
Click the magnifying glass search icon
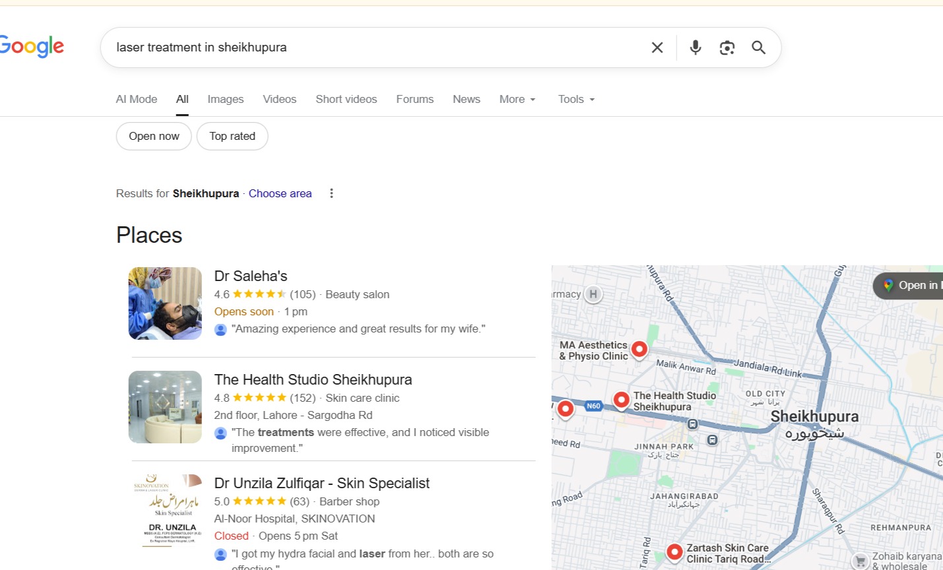click(758, 47)
